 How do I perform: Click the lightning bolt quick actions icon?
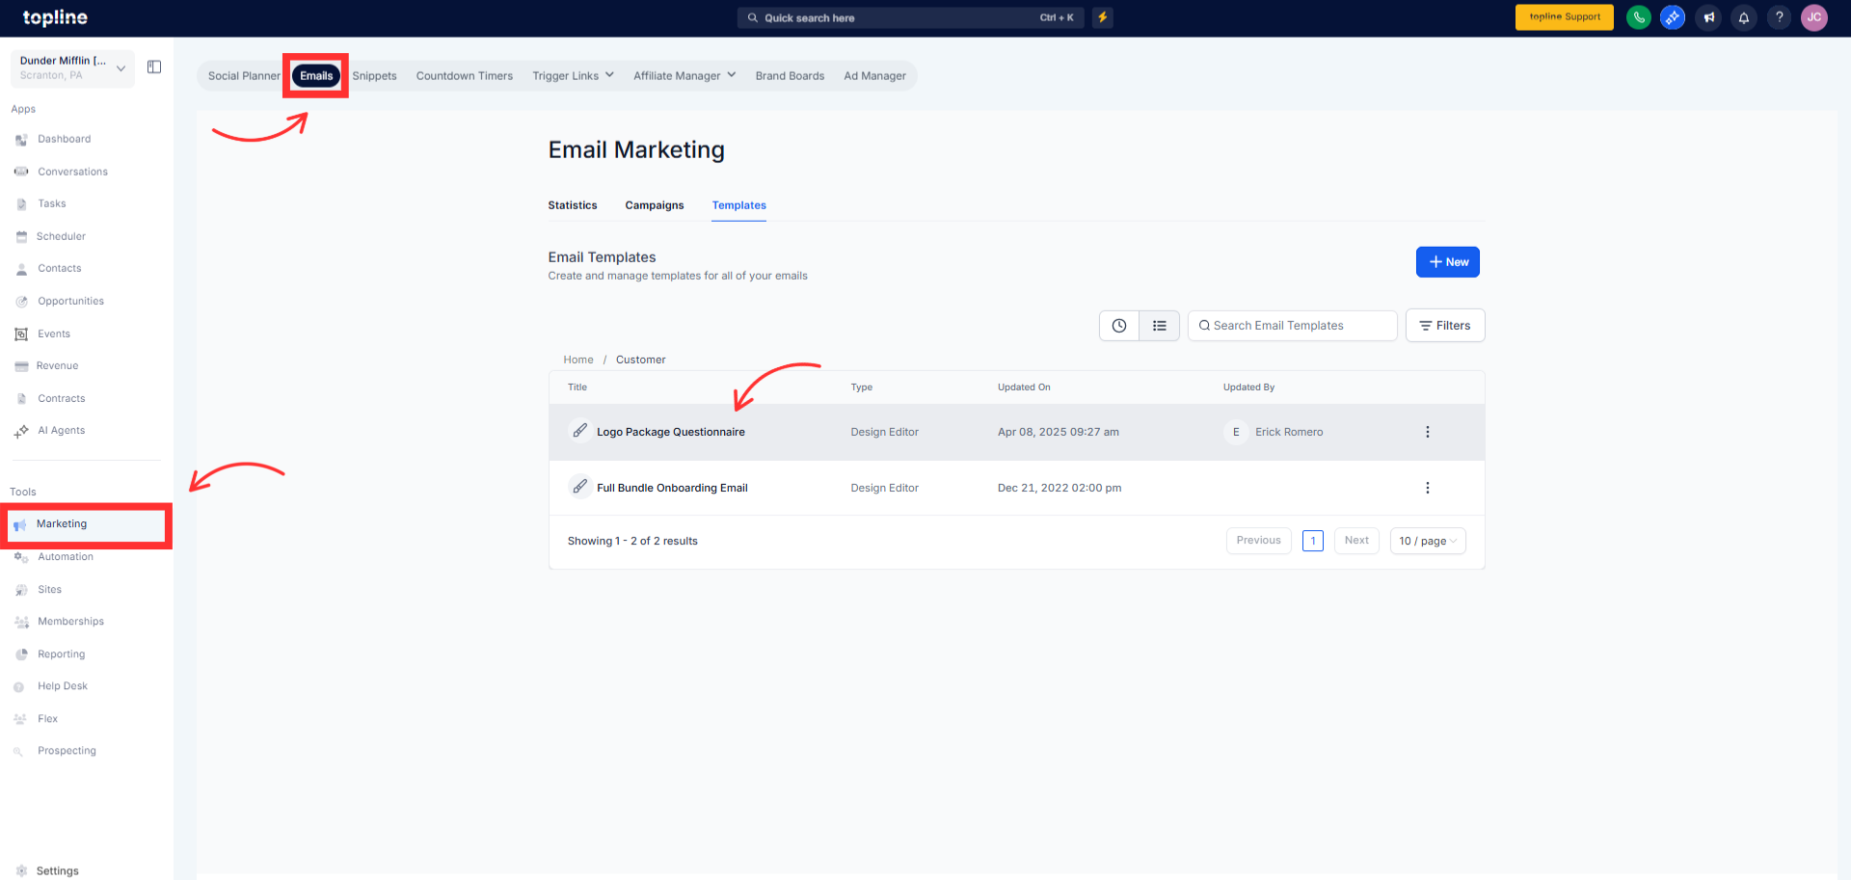(1102, 17)
